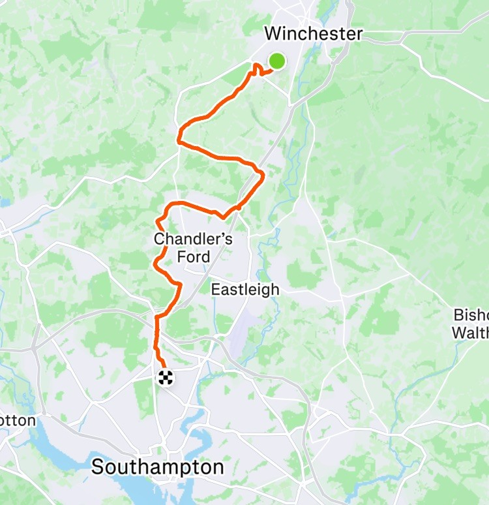Click the truncated Totton label at map edge

pos(18,420)
